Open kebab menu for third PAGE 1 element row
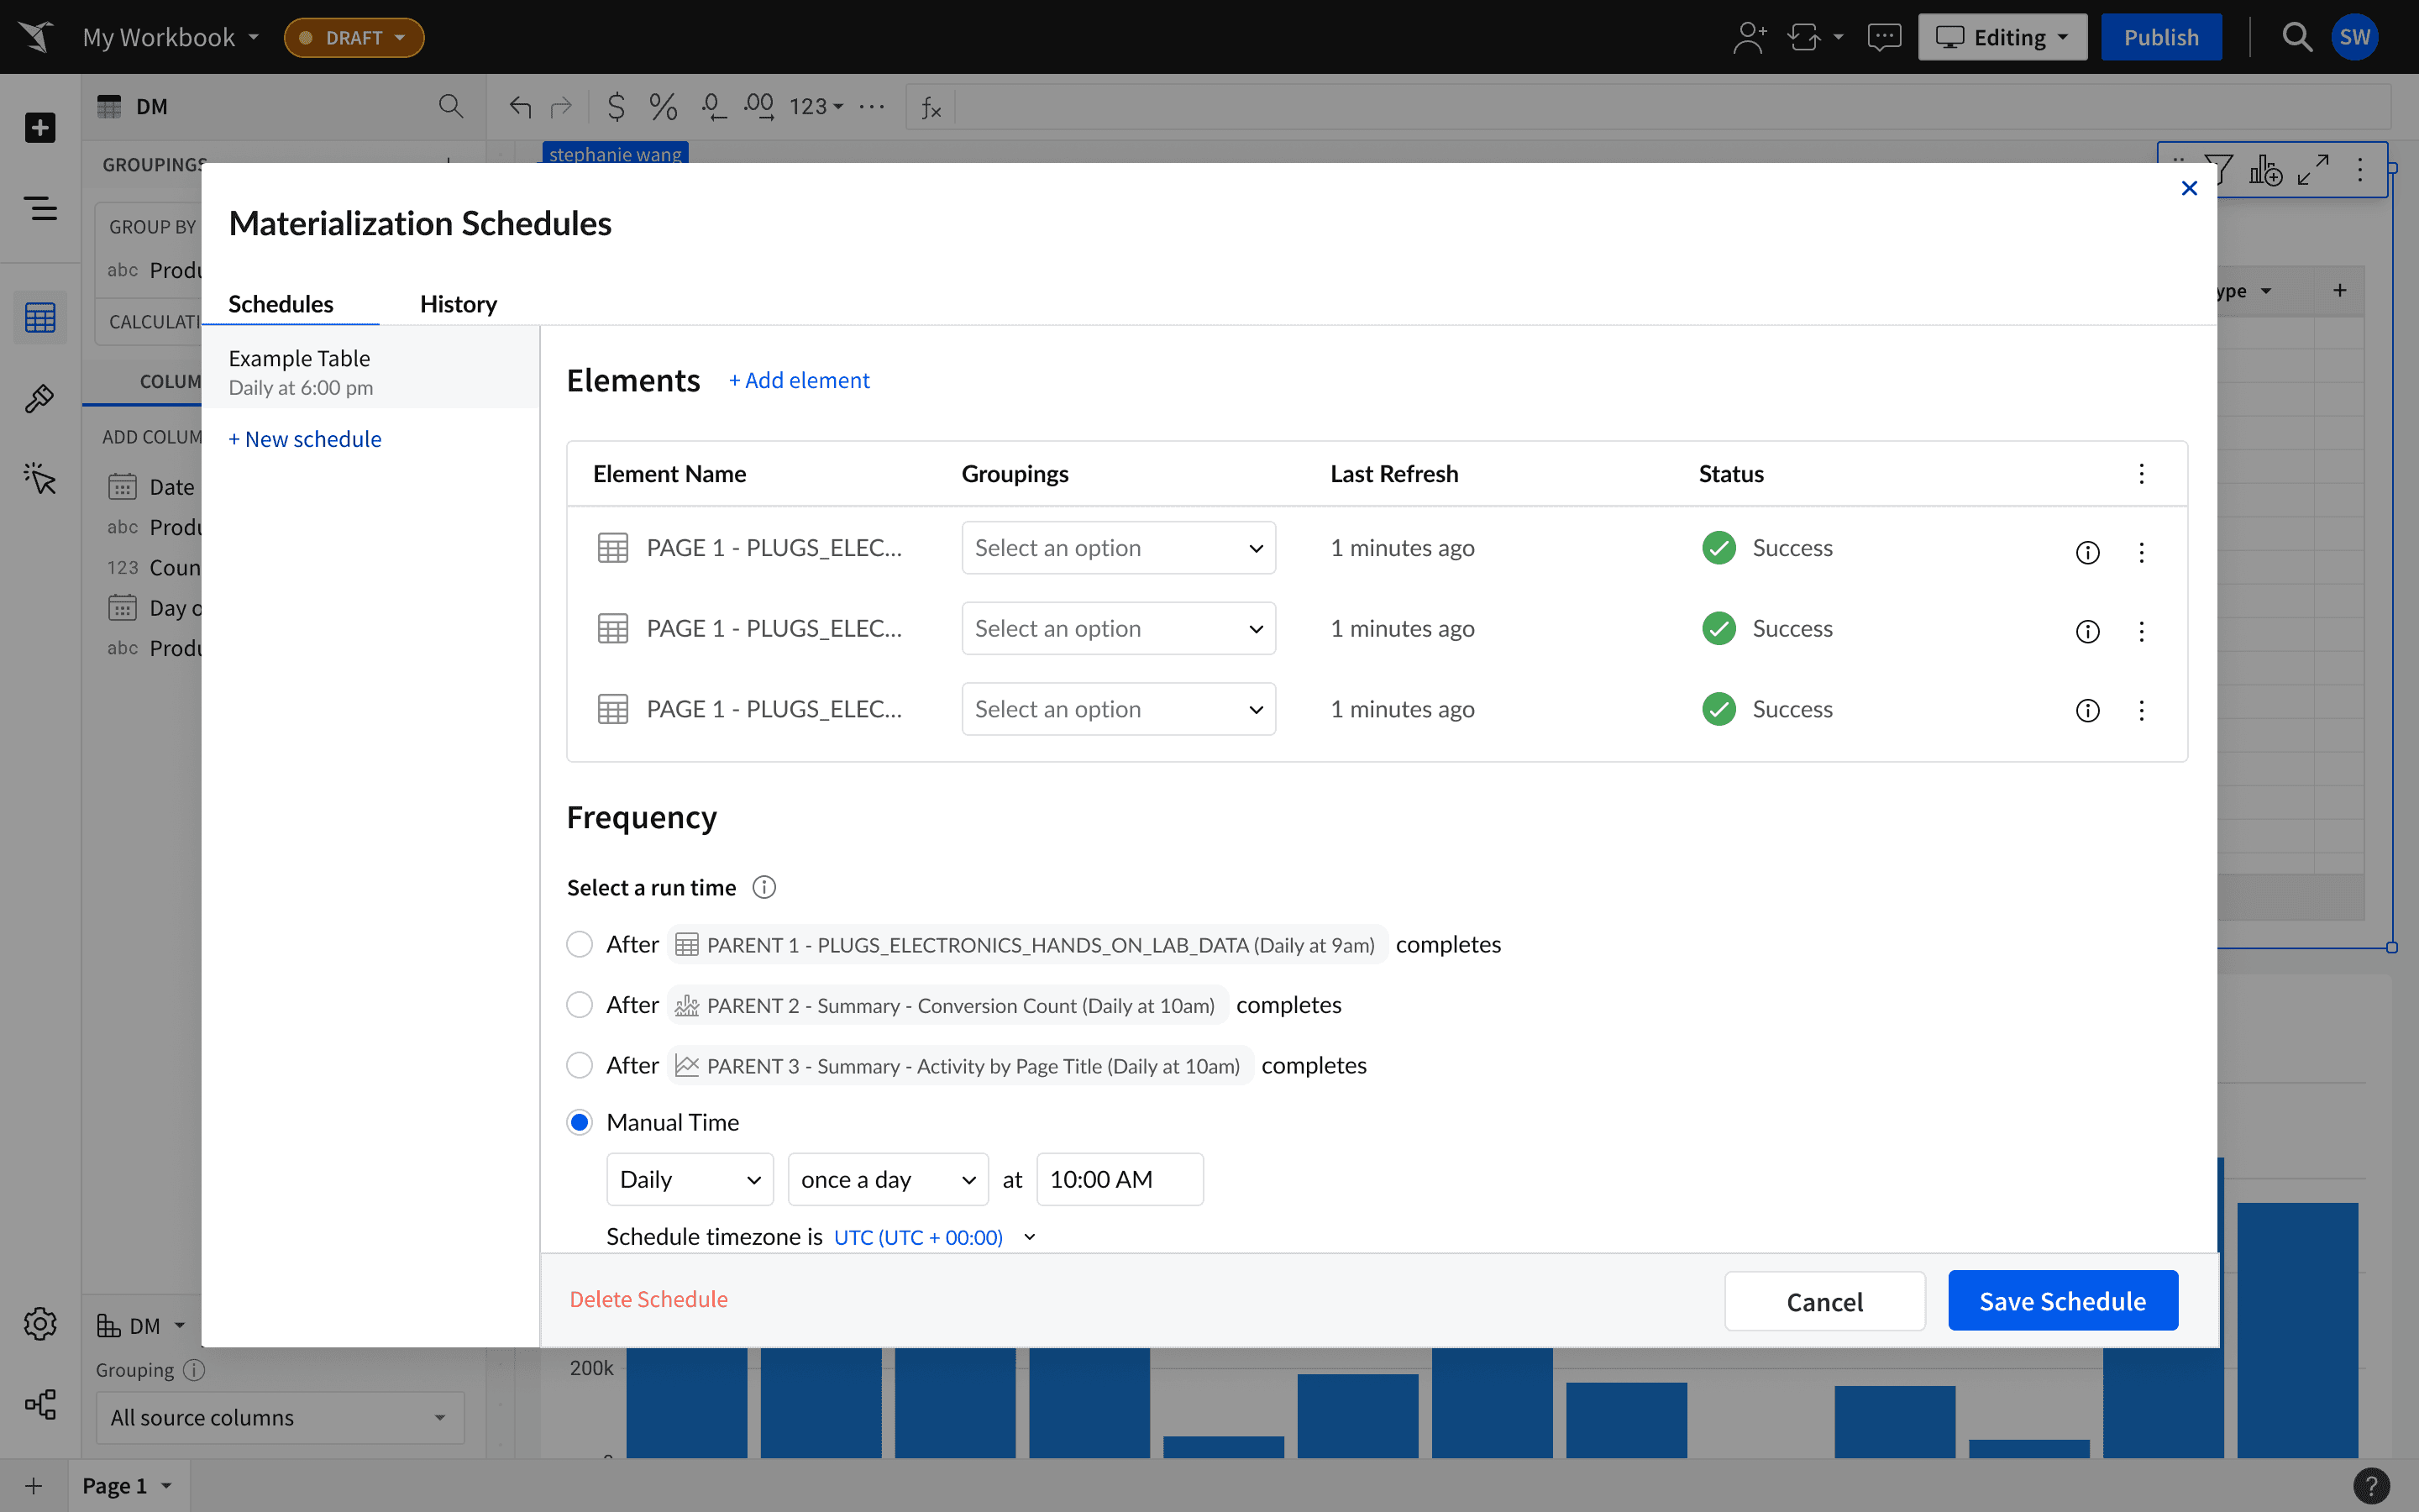Image resolution: width=2419 pixels, height=1512 pixels. tap(2141, 710)
